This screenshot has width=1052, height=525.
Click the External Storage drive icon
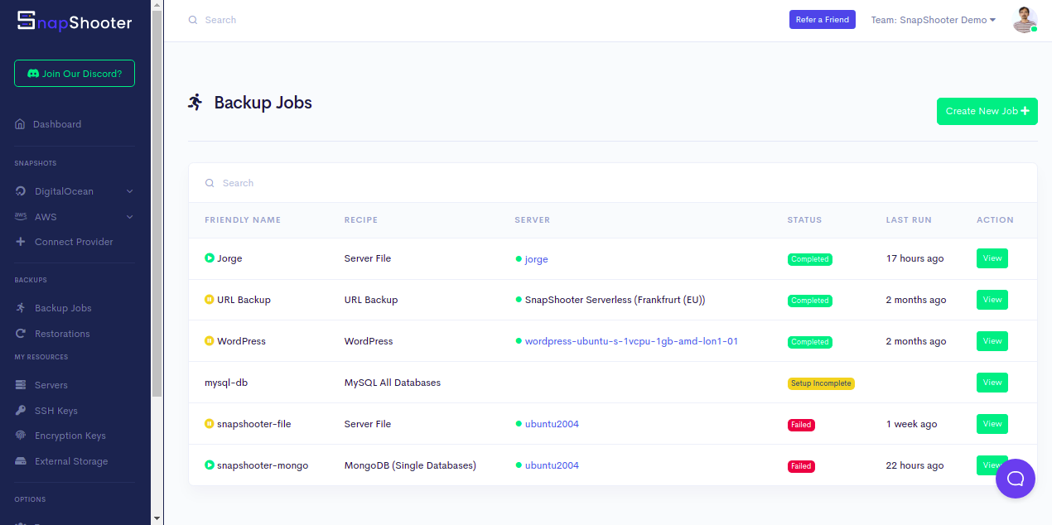point(20,461)
